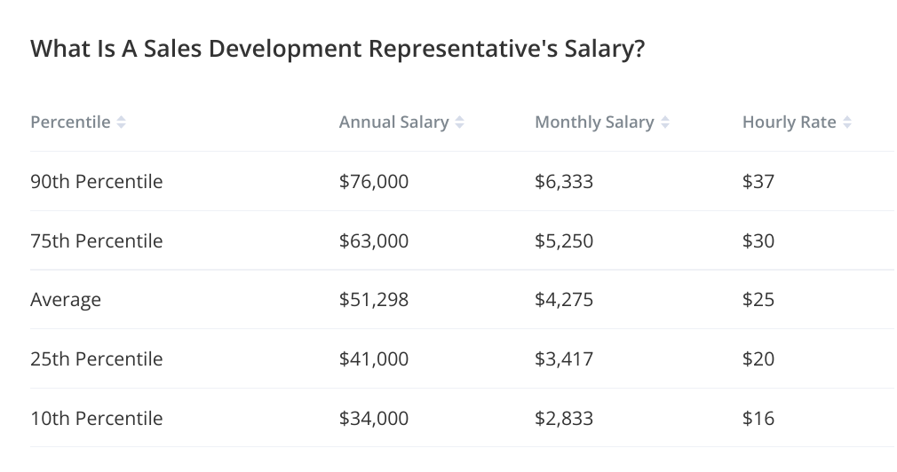
Task: Click the 75th Percentile row label
Action: pyautogui.click(x=97, y=241)
